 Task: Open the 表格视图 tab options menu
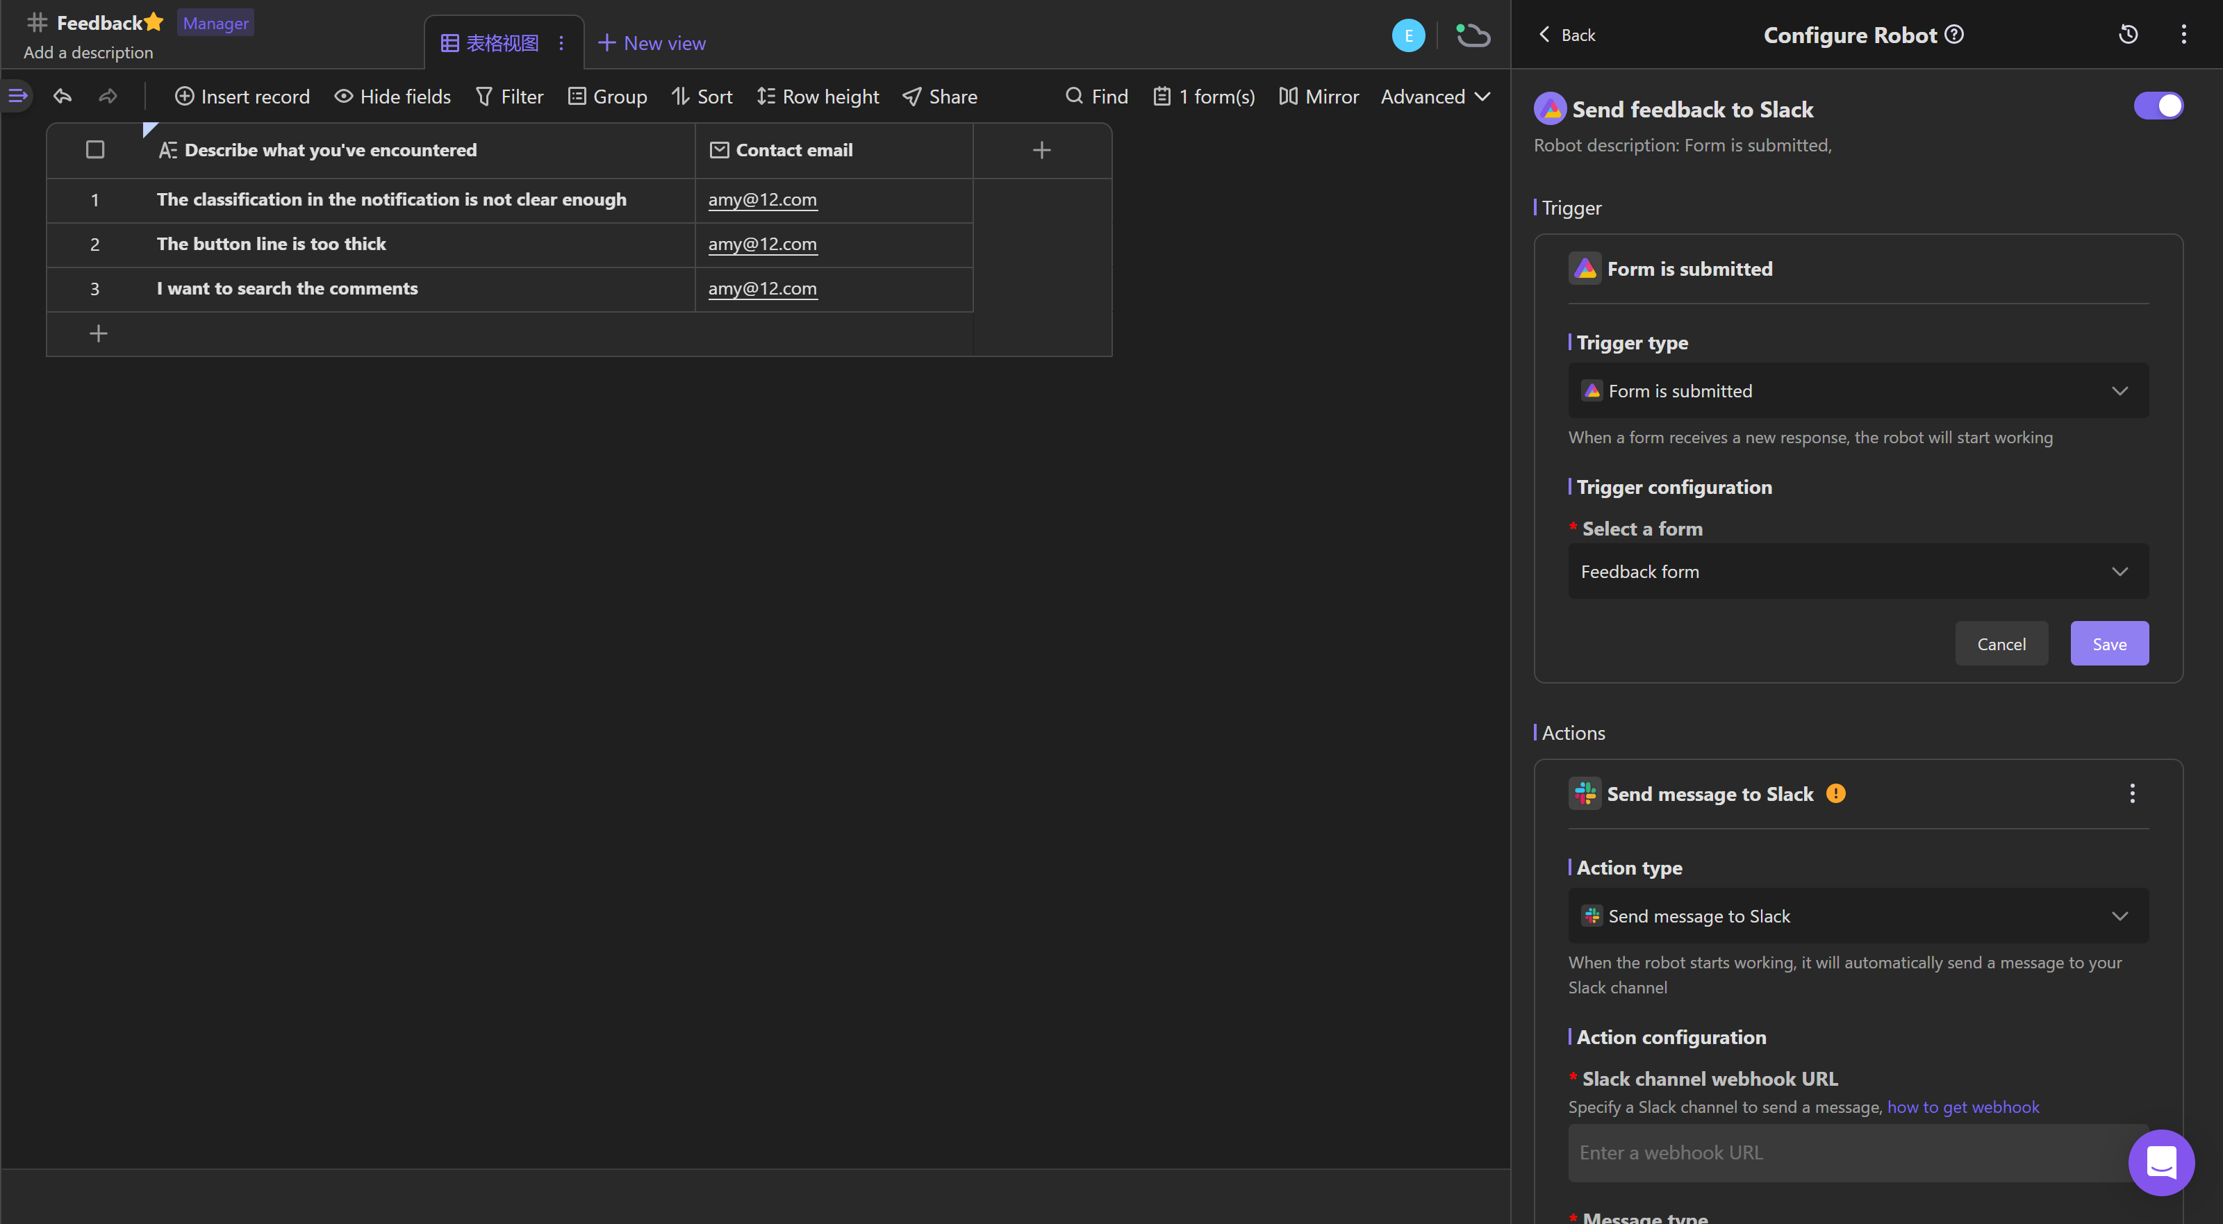561,43
